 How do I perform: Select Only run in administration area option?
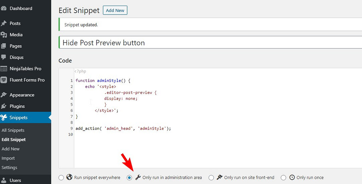point(129,178)
